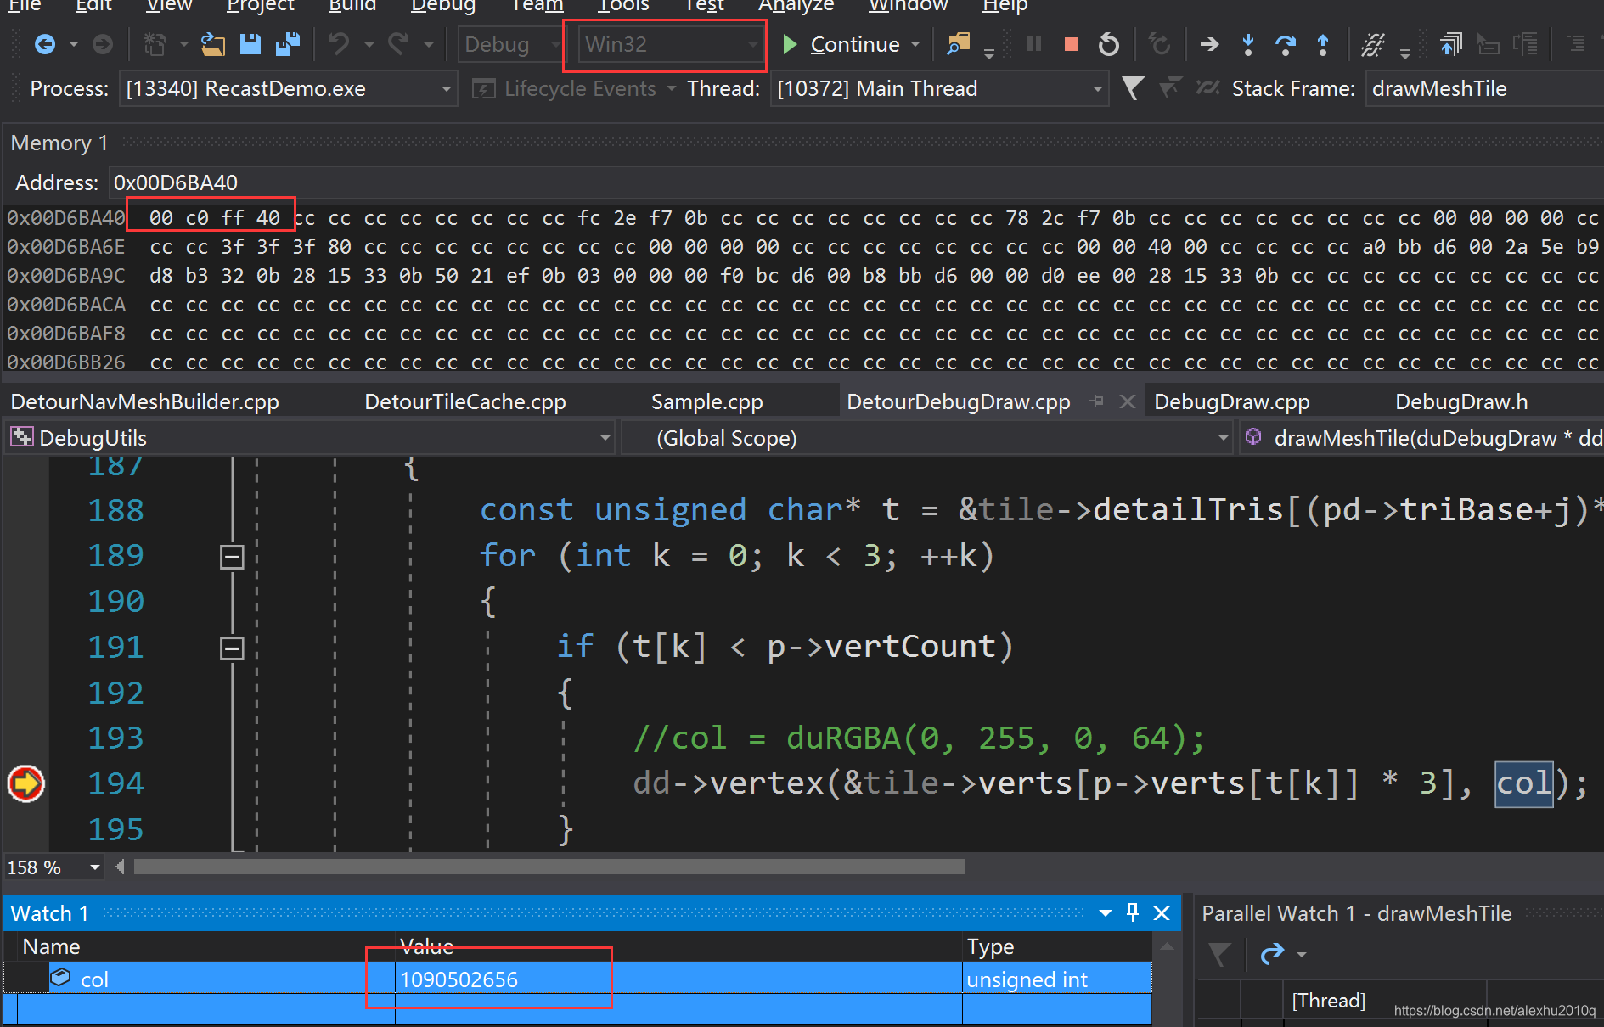Click the Save file icon
This screenshot has width=1604, height=1027.
pyautogui.click(x=250, y=44)
